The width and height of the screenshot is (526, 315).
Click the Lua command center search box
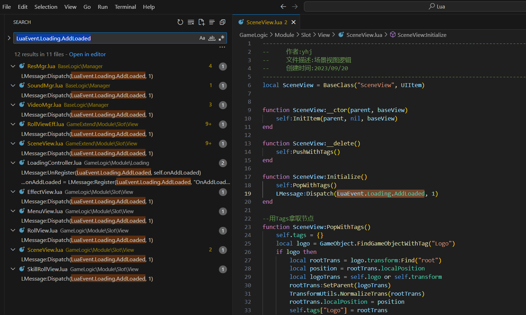[x=415, y=6]
